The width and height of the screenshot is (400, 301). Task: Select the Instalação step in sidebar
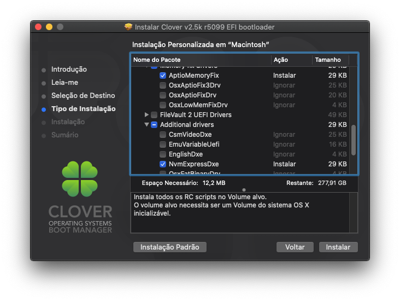[x=68, y=122]
